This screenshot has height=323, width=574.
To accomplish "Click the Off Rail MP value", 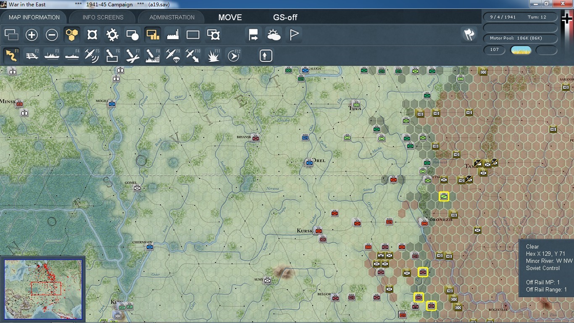I will coord(543,282).
